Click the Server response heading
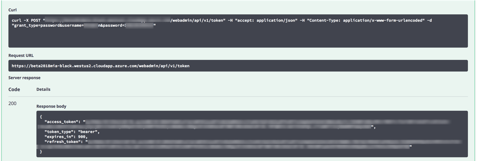 [x=24, y=78]
